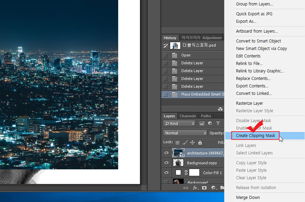The height and width of the screenshot is (202, 305).
Task: Select the Layers tab
Action: 169,116
